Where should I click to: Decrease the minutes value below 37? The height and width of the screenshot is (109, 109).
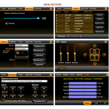tap(44, 96)
